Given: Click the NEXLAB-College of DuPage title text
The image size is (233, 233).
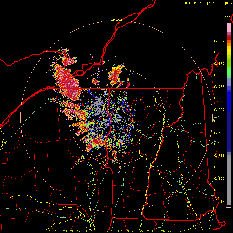Looking at the screenshot, I should (207, 3).
